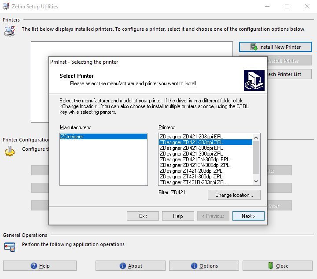Click Exit in the PrnInst dialog
The height and width of the screenshot is (279, 317).
[x=143, y=216]
